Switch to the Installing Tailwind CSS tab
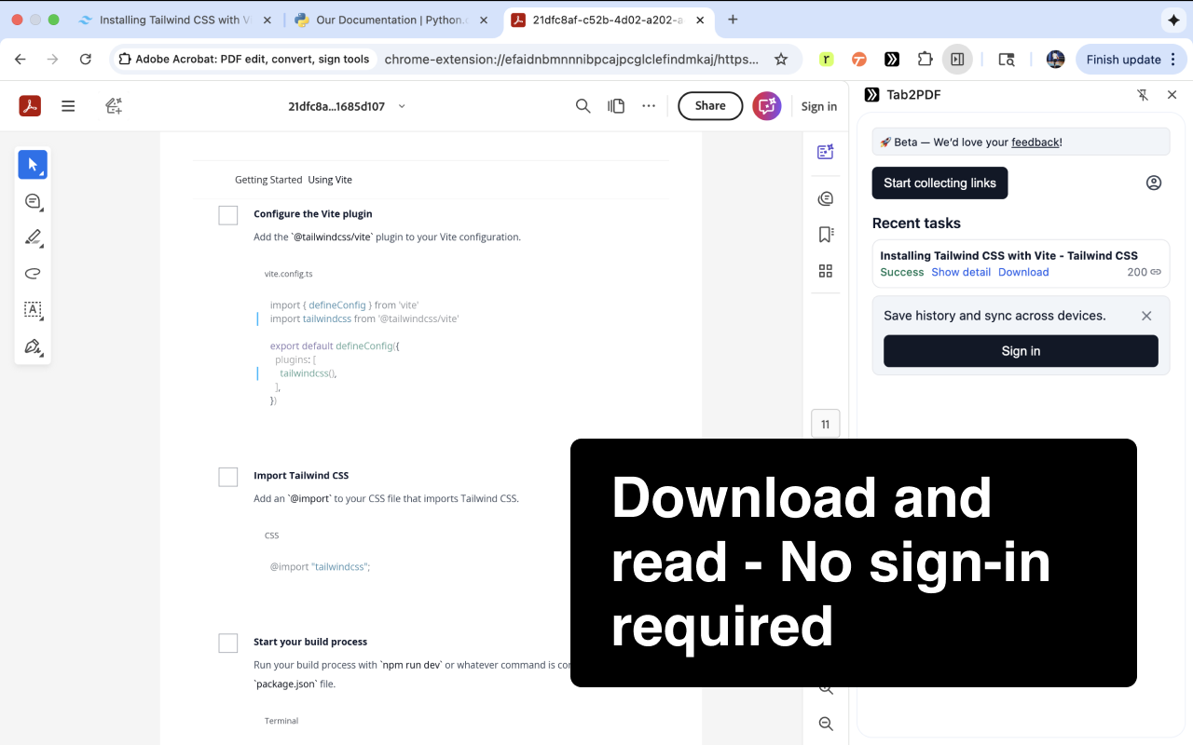The height and width of the screenshot is (745, 1193). [172, 19]
